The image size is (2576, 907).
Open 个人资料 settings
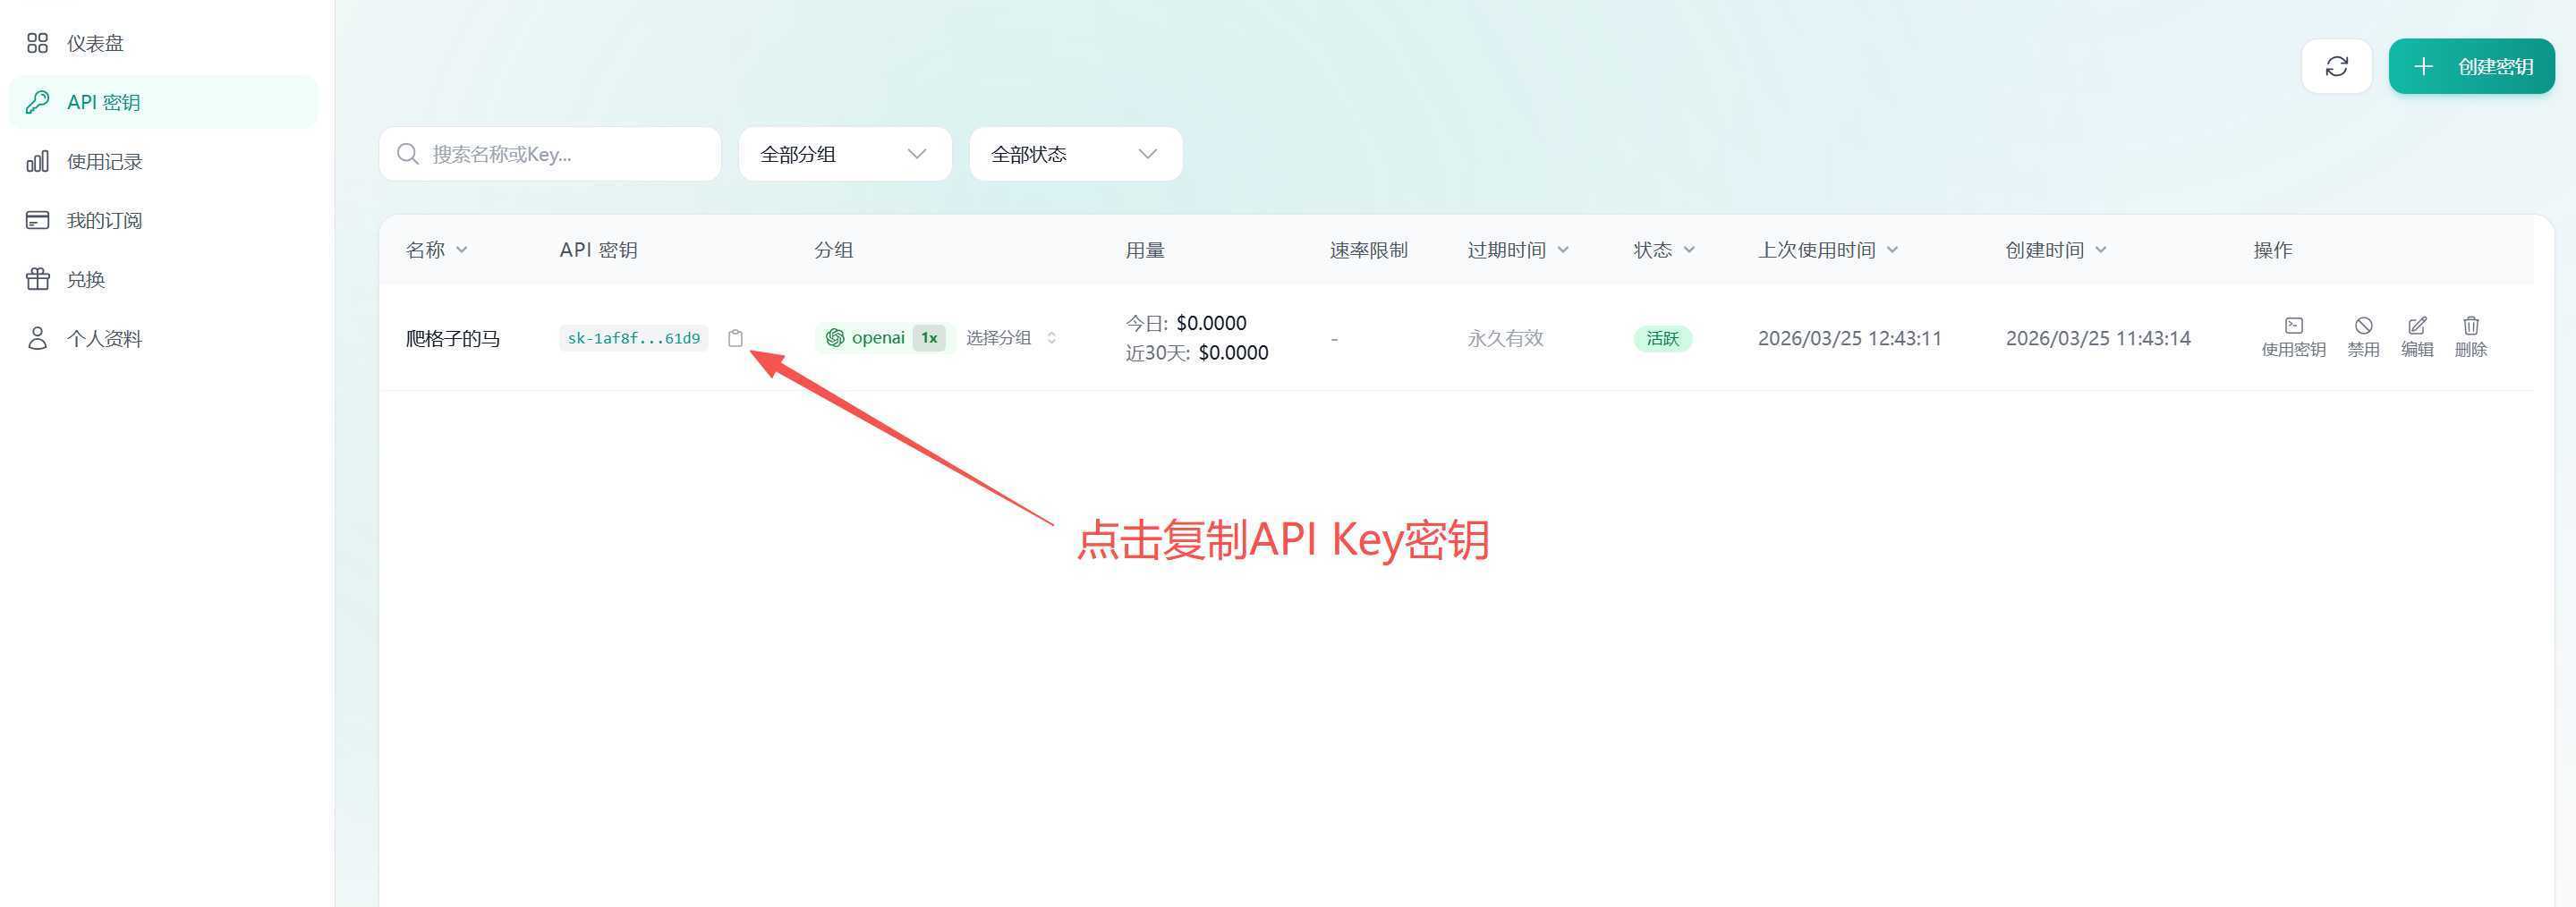pyautogui.click(x=103, y=338)
